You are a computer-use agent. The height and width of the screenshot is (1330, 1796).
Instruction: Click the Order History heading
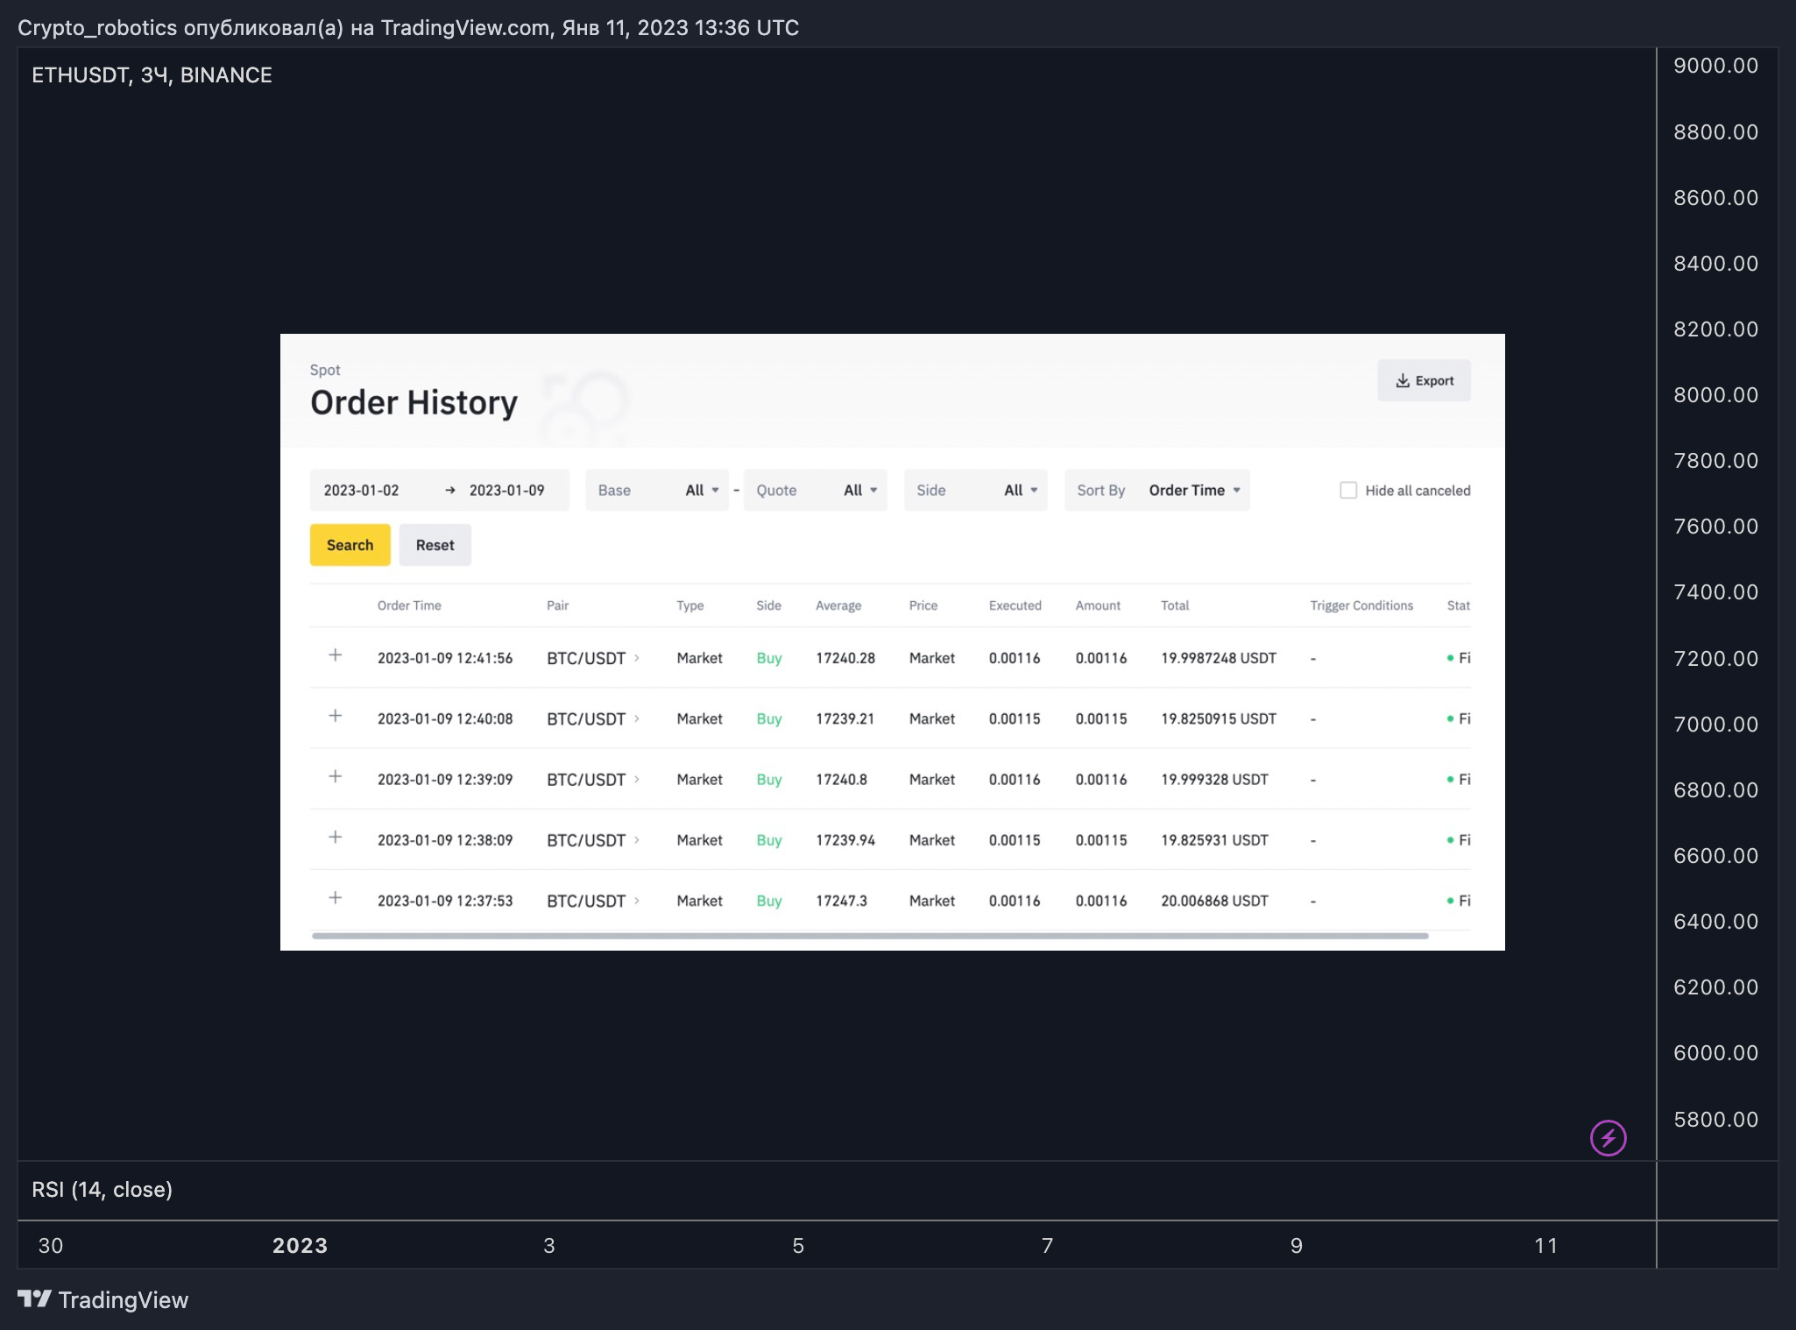[414, 402]
